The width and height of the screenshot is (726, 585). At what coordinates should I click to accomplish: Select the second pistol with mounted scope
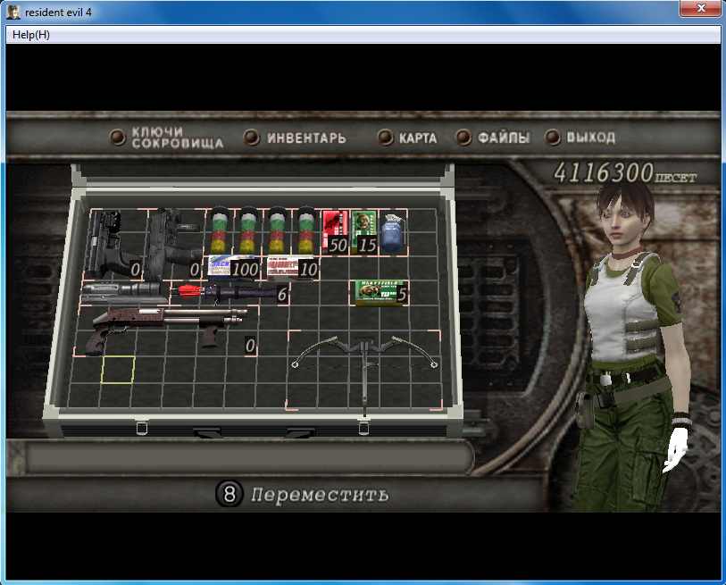click(x=173, y=244)
